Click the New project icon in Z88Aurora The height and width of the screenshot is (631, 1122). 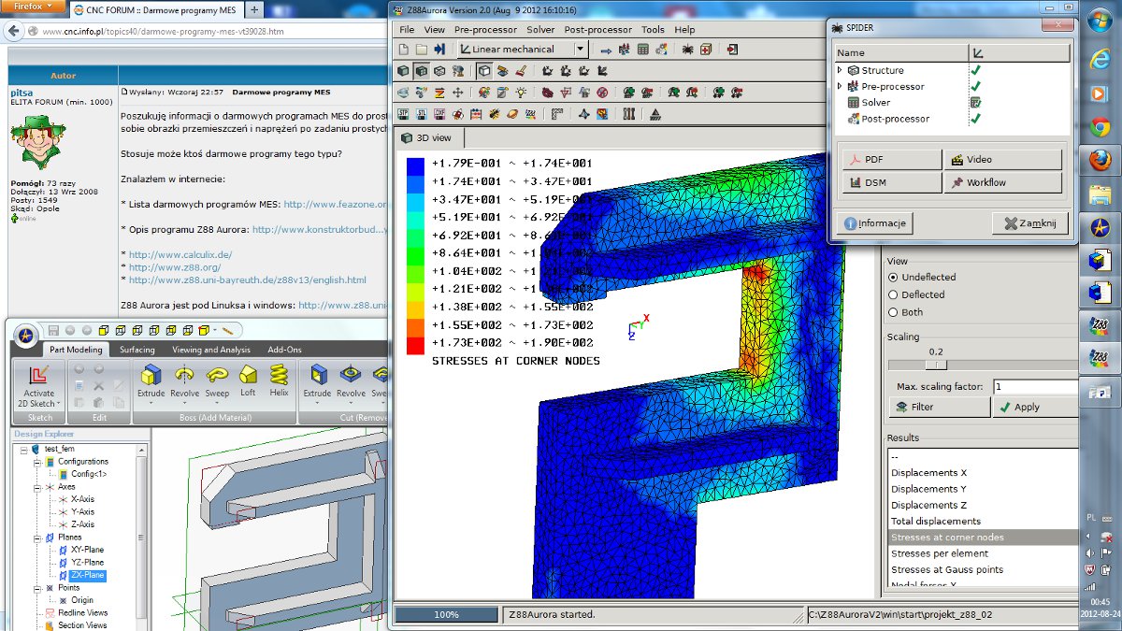point(405,50)
